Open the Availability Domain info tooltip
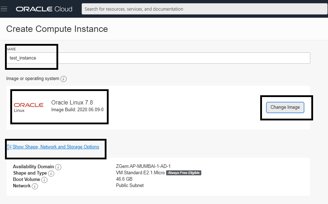Screen dimensions: 328x204 (59, 167)
